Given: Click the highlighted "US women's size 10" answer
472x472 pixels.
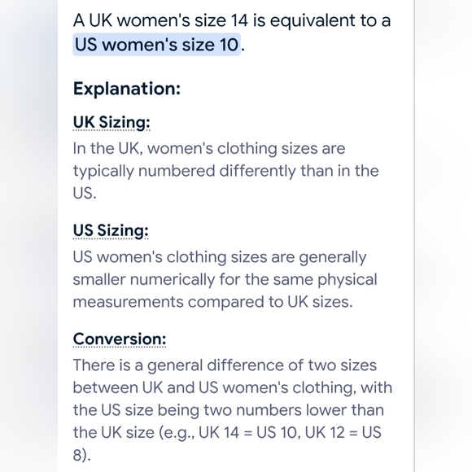Looking at the screenshot, I should (156, 45).
